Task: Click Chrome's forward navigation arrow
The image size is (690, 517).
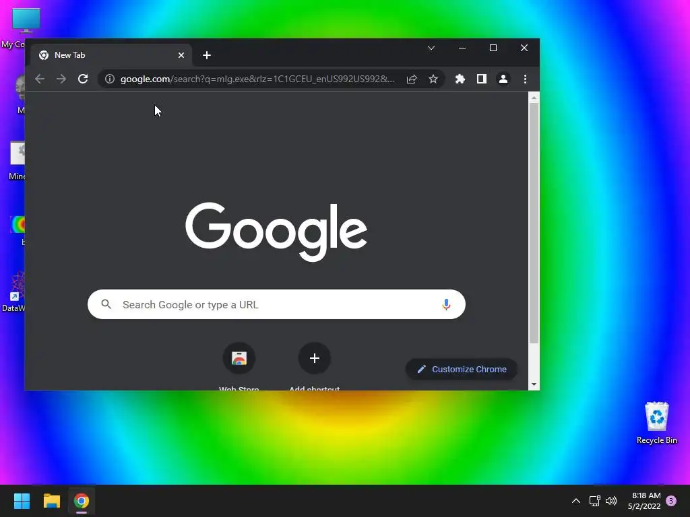Action: pyautogui.click(x=61, y=79)
